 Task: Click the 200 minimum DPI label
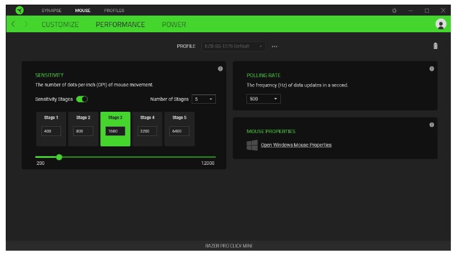click(x=40, y=163)
